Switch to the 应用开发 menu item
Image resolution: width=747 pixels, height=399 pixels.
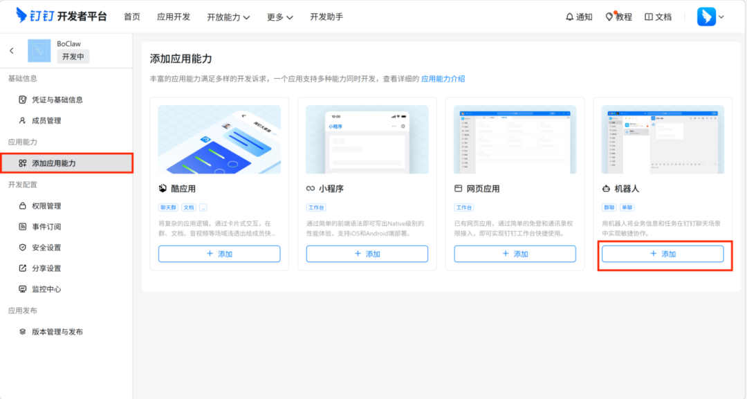pyautogui.click(x=174, y=16)
